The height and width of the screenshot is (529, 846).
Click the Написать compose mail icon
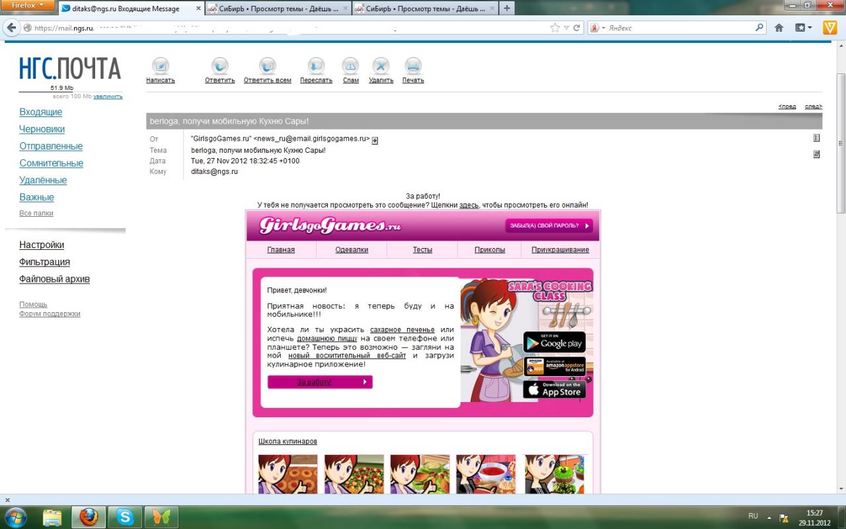tap(161, 66)
